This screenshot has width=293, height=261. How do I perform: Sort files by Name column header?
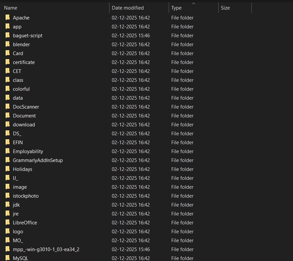point(11,8)
